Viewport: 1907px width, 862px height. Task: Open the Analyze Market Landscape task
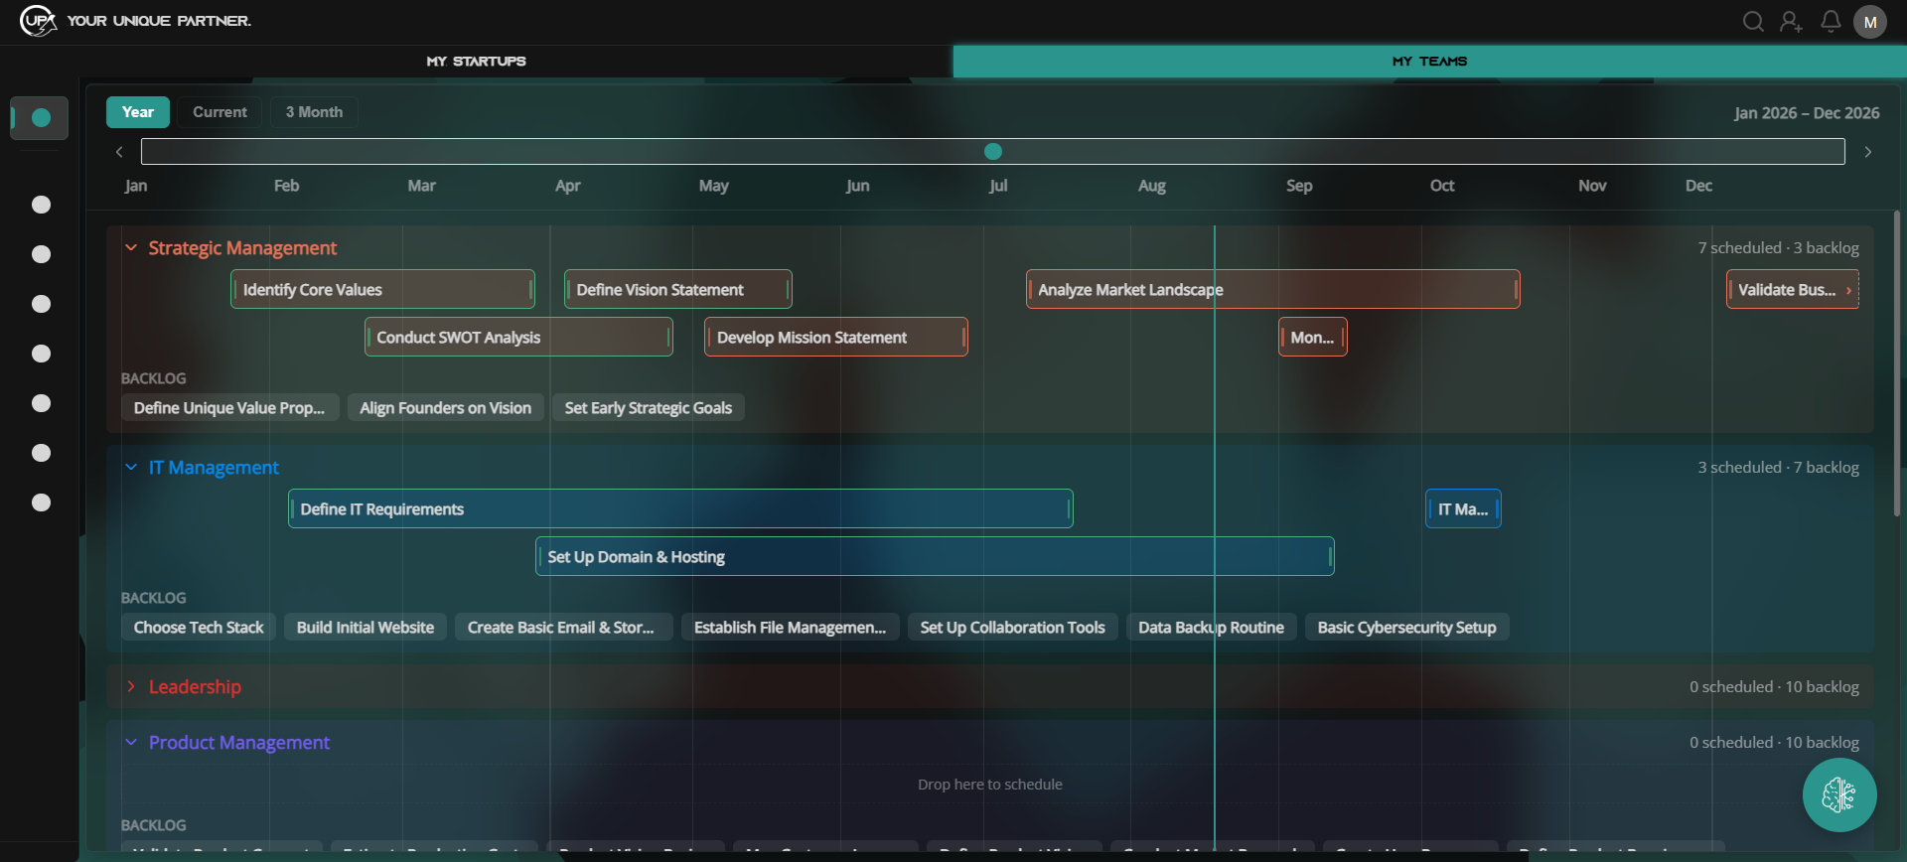pos(1273,289)
